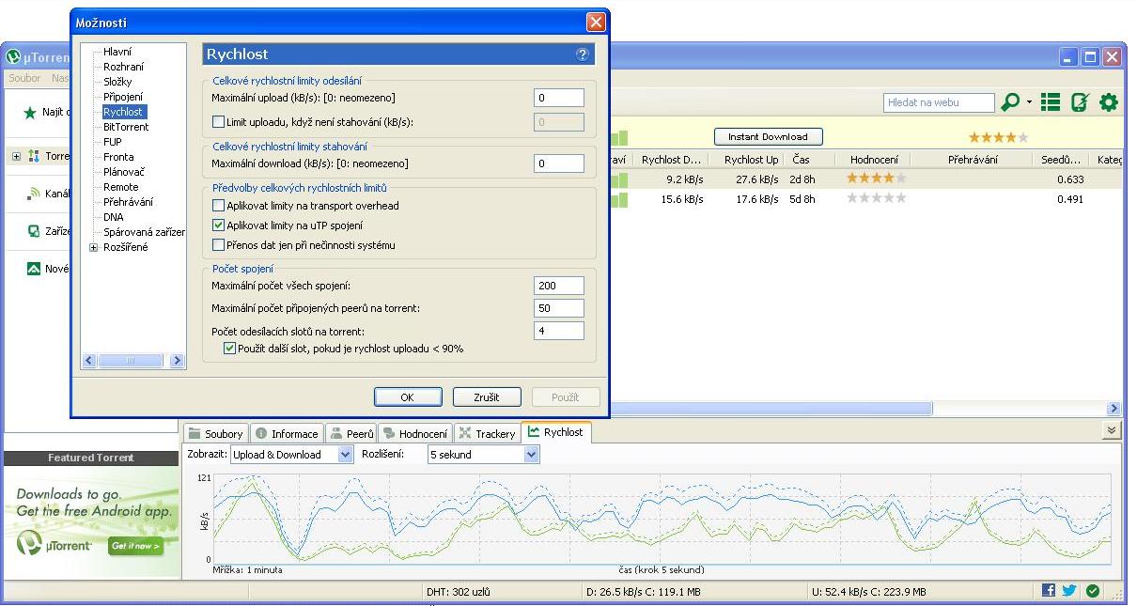Click the Maximální download input field

(559, 163)
